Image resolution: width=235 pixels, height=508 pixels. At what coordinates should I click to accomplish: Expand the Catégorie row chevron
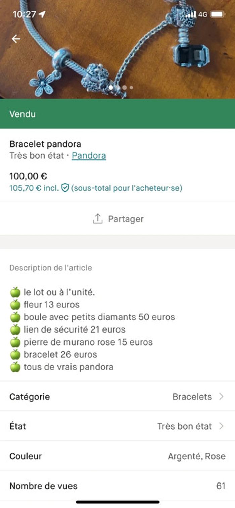pos(221,397)
